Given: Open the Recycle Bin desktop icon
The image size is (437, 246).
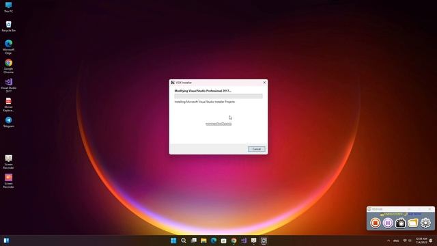Looking at the screenshot, I should click(8, 26).
